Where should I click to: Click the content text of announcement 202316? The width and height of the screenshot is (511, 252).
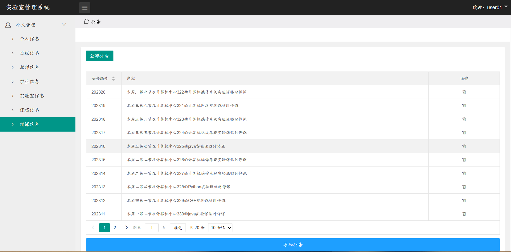(176, 146)
